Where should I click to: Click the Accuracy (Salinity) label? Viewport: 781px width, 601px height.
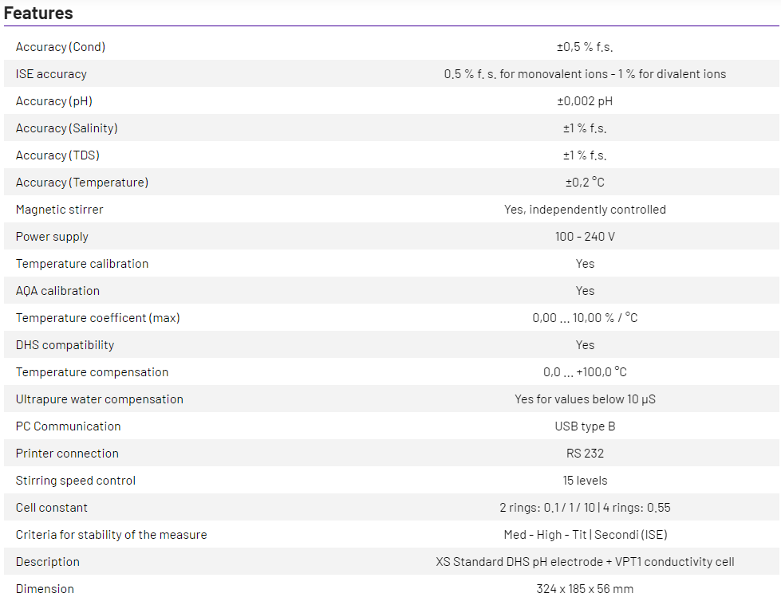click(66, 128)
